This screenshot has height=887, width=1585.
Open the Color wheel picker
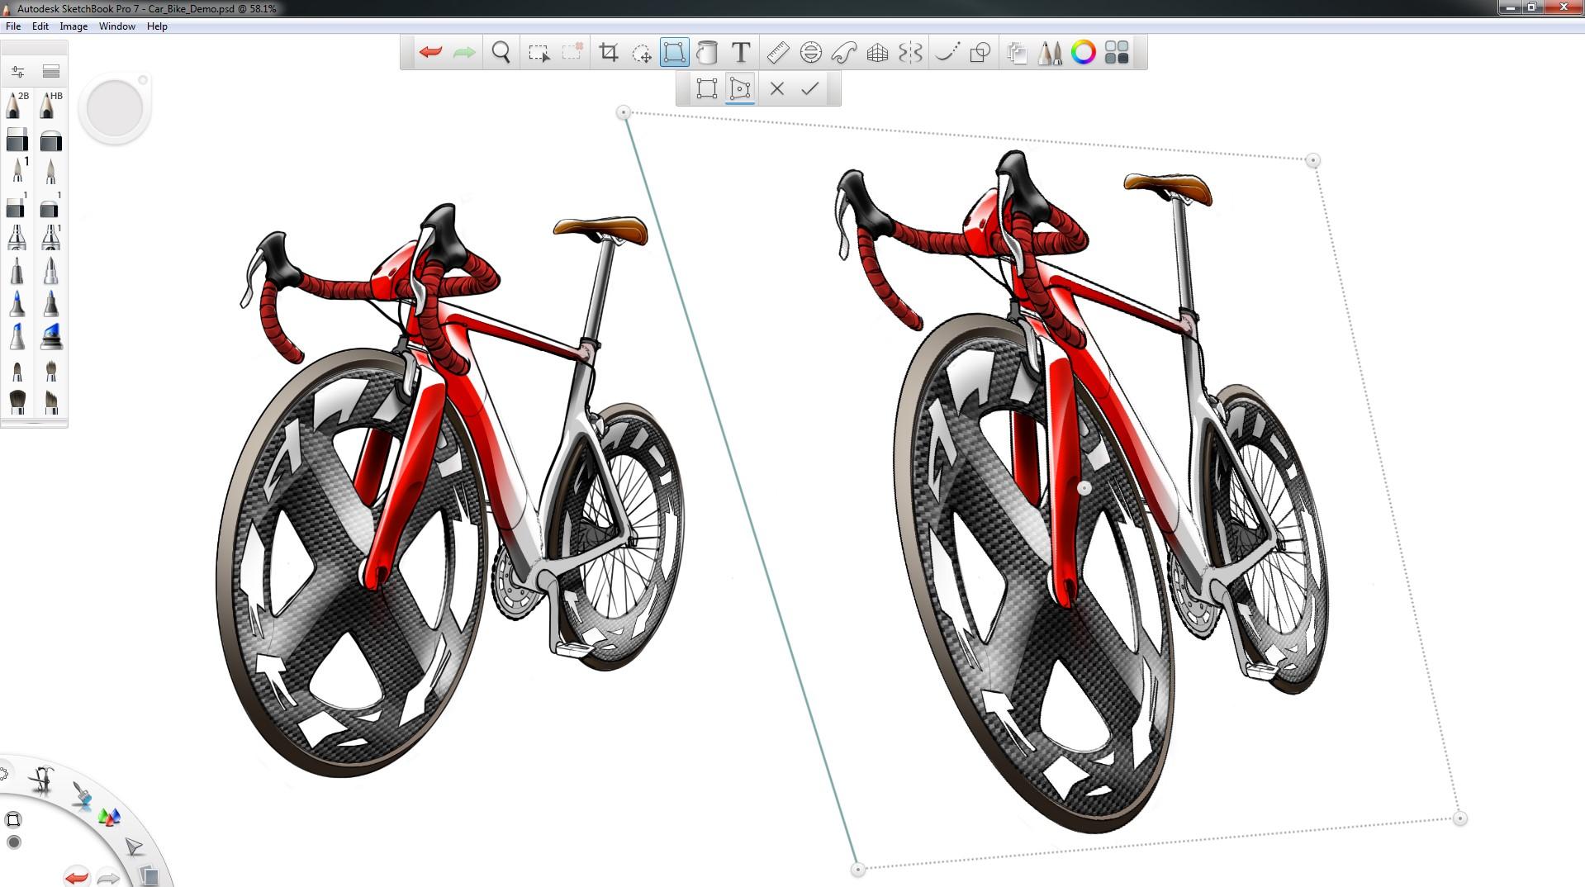(x=1082, y=52)
